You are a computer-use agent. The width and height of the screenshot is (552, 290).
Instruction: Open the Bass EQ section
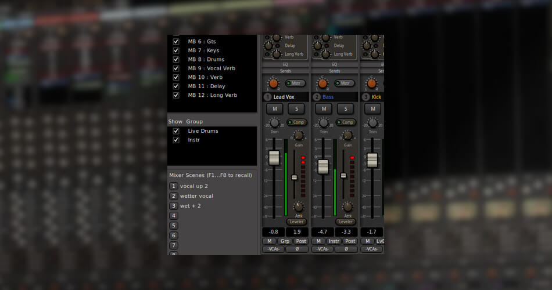[335, 64]
